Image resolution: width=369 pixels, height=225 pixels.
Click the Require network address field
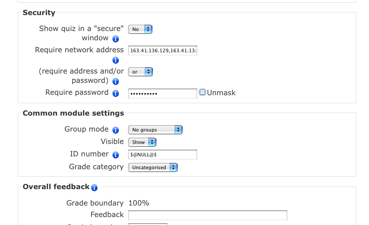[x=163, y=50]
